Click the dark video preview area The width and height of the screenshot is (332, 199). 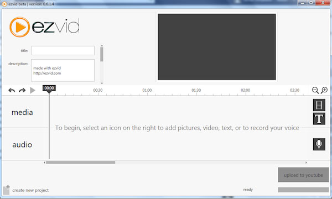(x=216, y=47)
